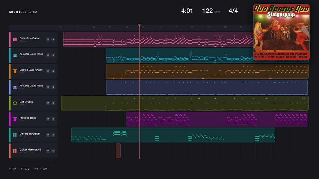
Task: Select the Fretless Bass track name
Action: 28,118
